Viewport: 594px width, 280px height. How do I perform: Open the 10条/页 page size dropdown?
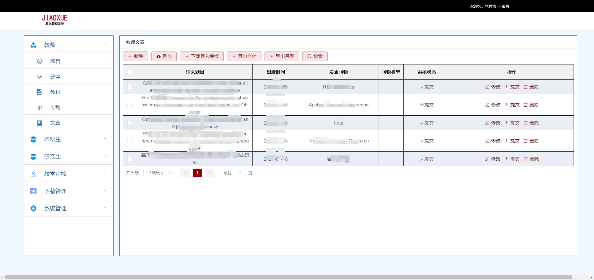(x=159, y=173)
